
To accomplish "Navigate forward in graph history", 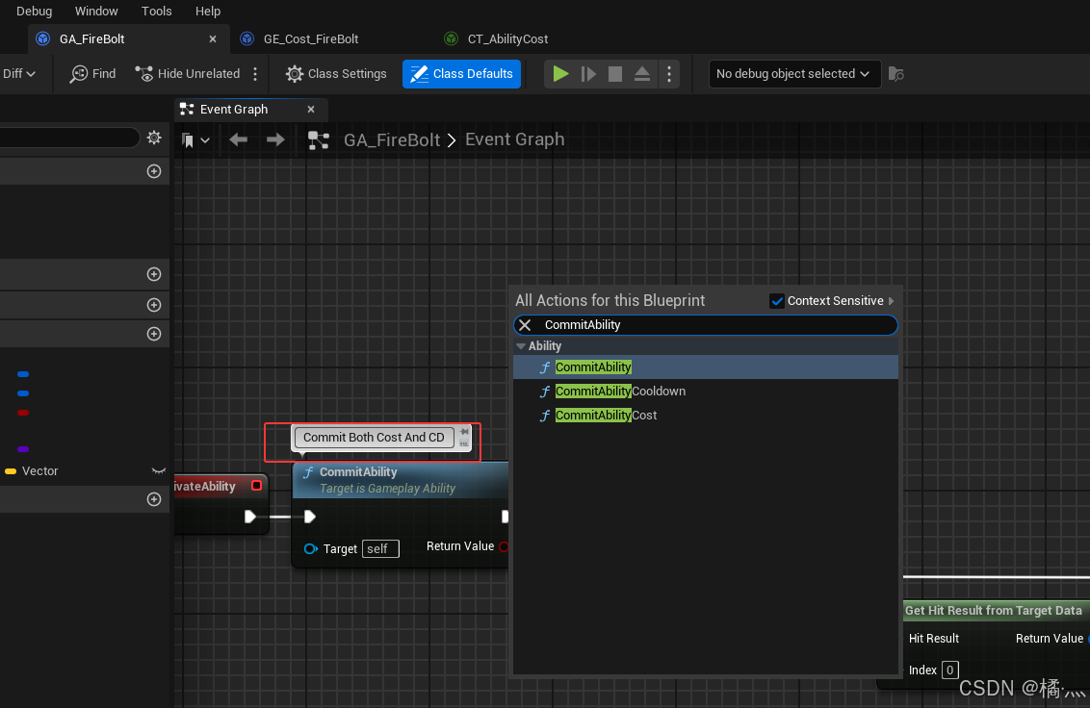I will tap(275, 140).
